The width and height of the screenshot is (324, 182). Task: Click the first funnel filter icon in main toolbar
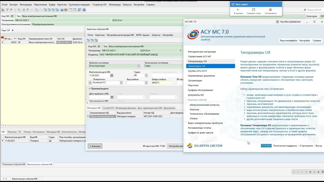pos(7,10)
